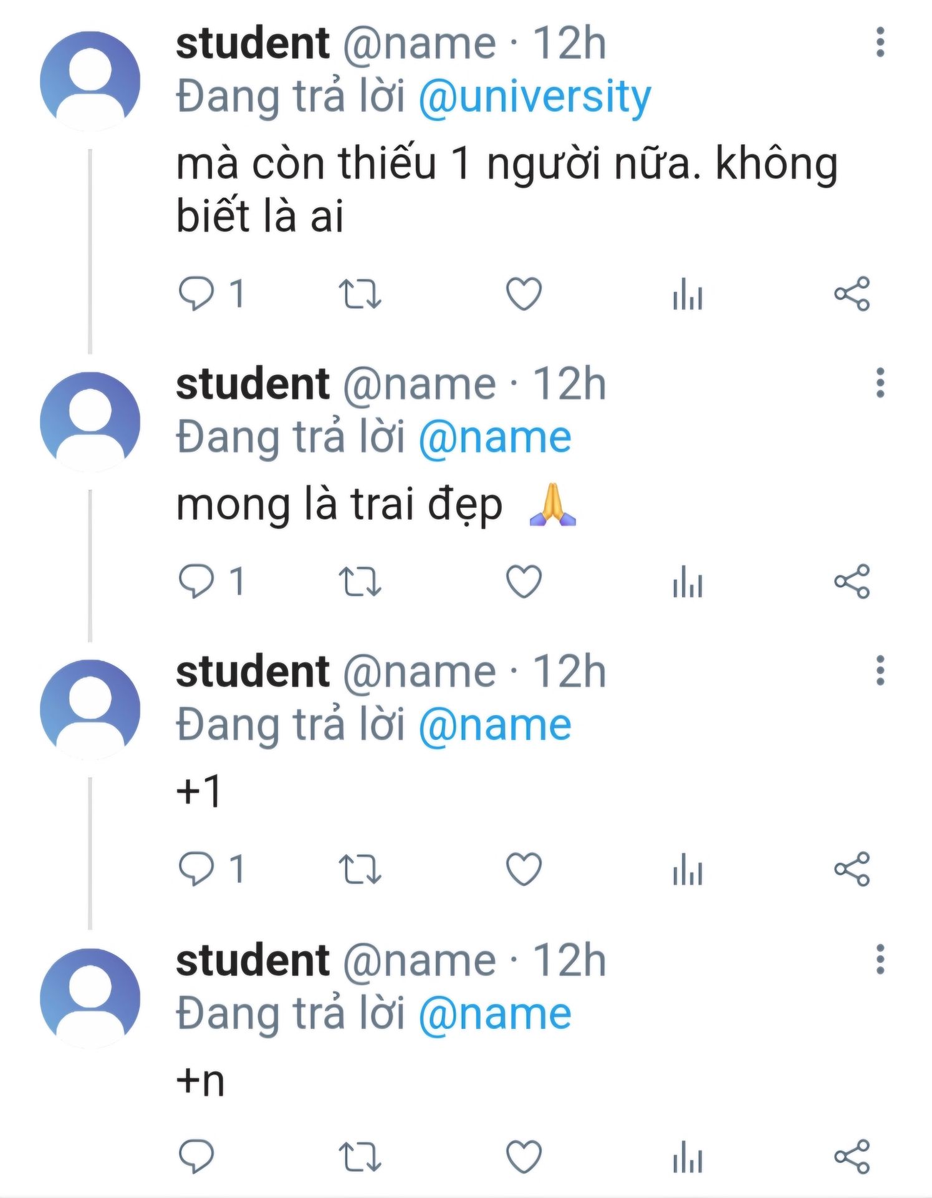
Task: Like the "+1" reply tweet
Action: pyautogui.click(x=524, y=869)
